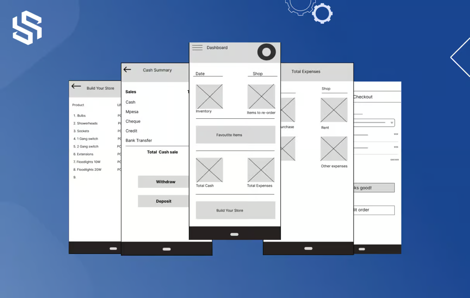Tap the Favoutite Items button
Image resolution: width=470 pixels, height=298 pixels.
click(x=236, y=135)
